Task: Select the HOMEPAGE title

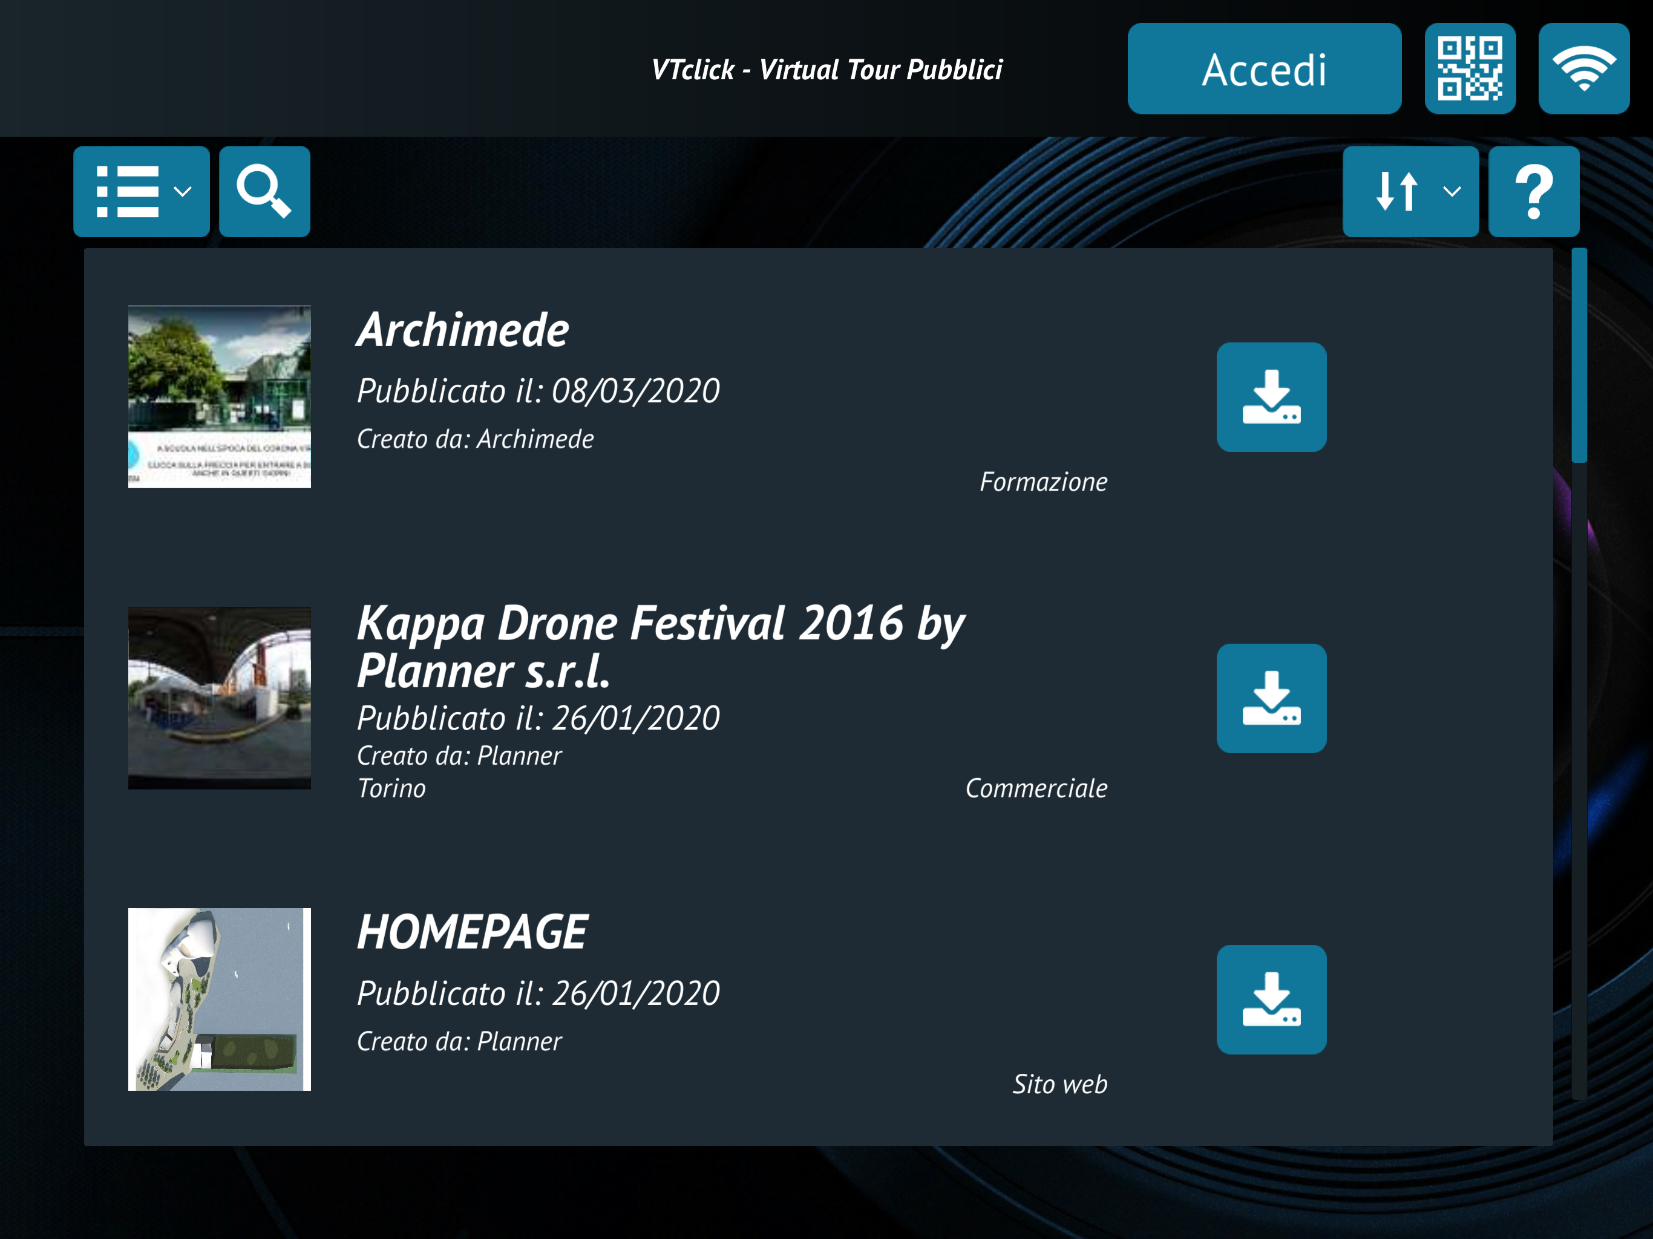Action: (473, 932)
